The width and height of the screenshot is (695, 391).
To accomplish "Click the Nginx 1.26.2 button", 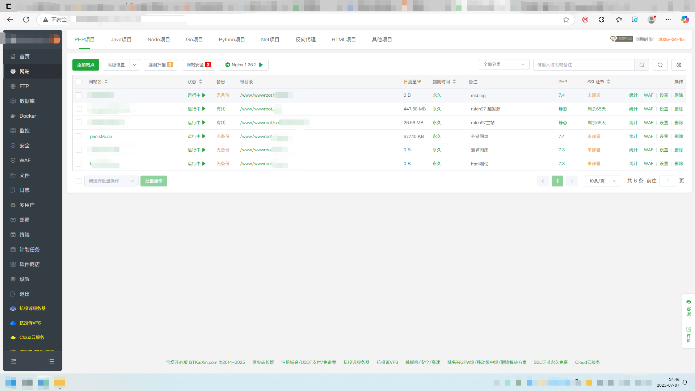I will tap(244, 65).
